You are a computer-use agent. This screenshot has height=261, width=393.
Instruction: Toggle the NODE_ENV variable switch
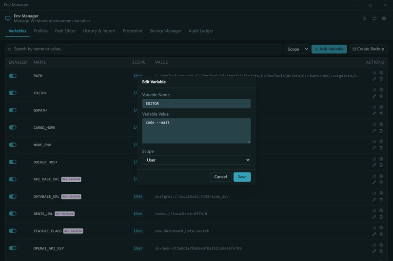(x=13, y=145)
